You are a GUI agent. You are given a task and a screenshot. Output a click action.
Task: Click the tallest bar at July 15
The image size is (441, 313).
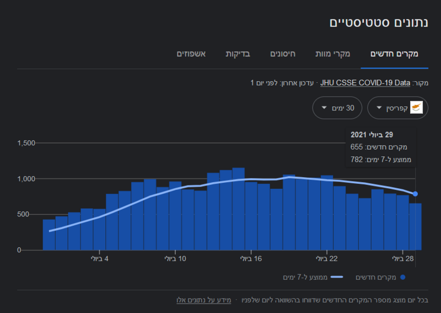click(x=239, y=209)
